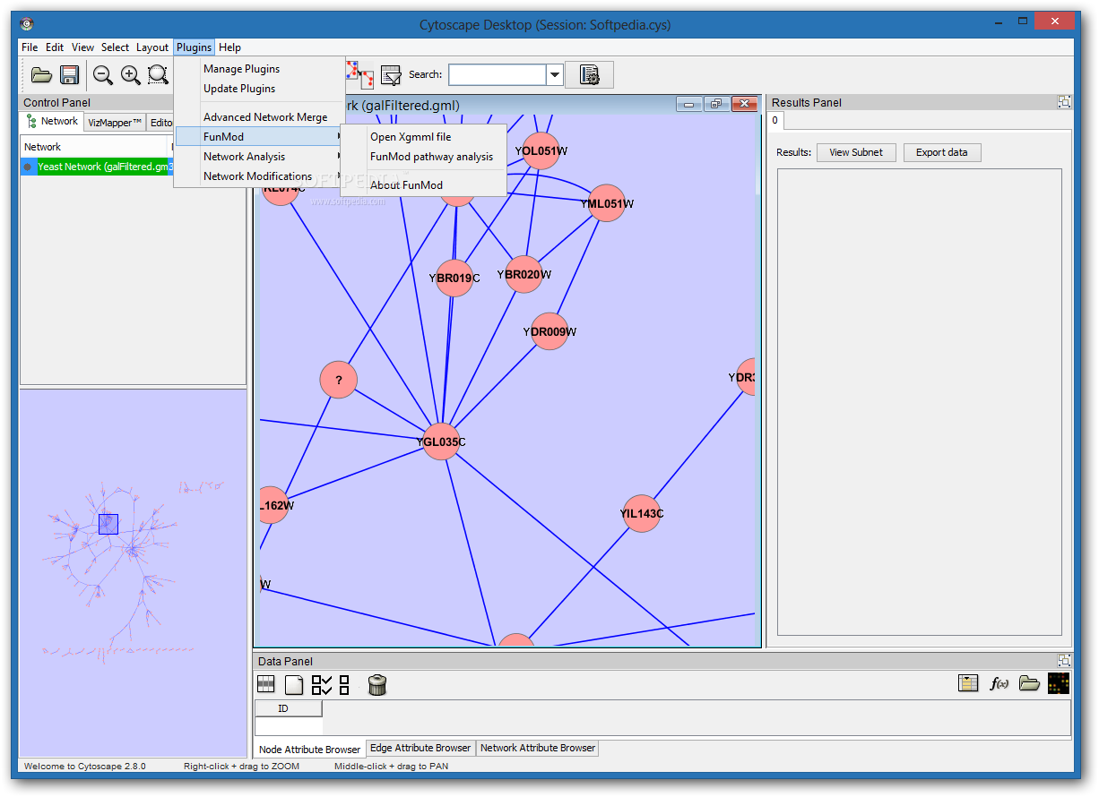1099x797 pixels.
Task: Close the open Plugins menu
Action: [x=194, y=47]
